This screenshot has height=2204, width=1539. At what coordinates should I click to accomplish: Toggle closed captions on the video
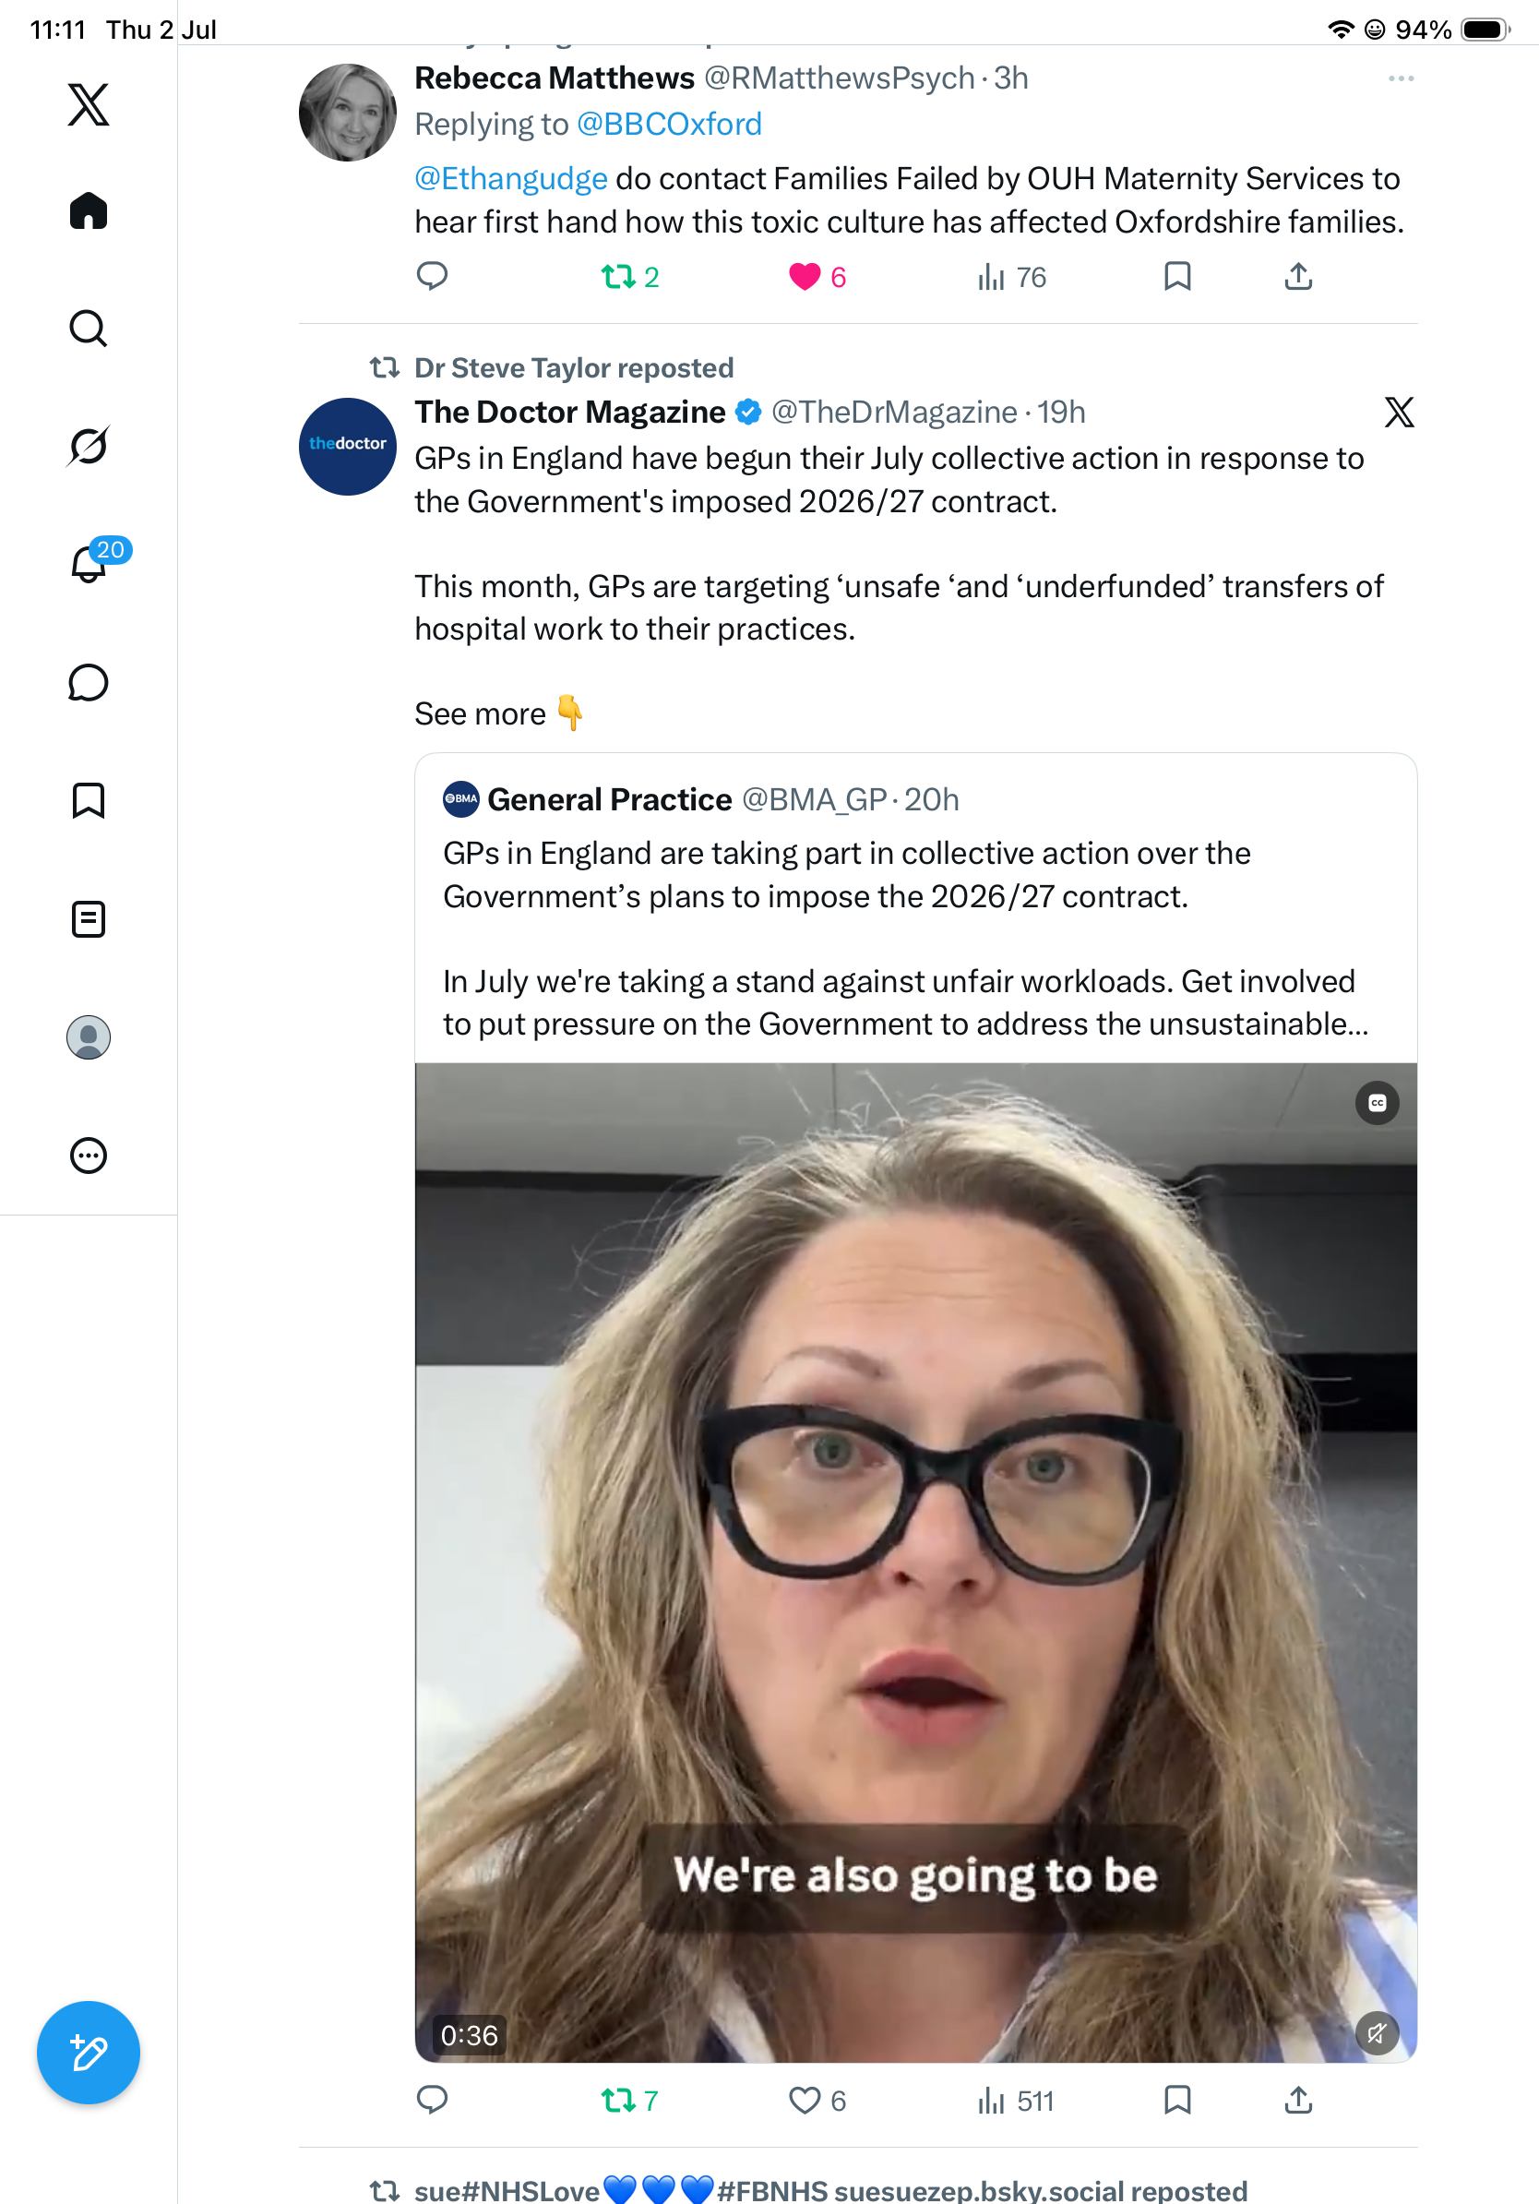pos(1377,1103)
